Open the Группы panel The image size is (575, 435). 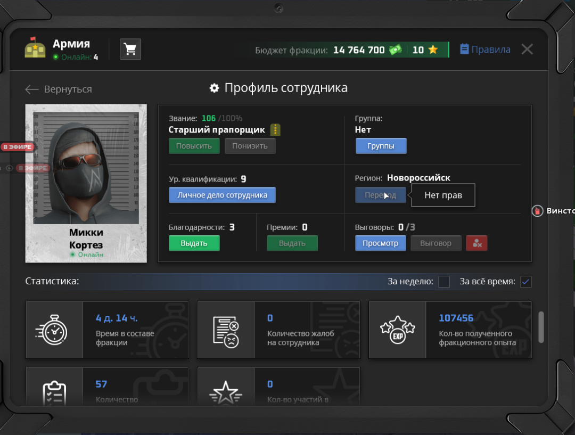pos(381,145)
